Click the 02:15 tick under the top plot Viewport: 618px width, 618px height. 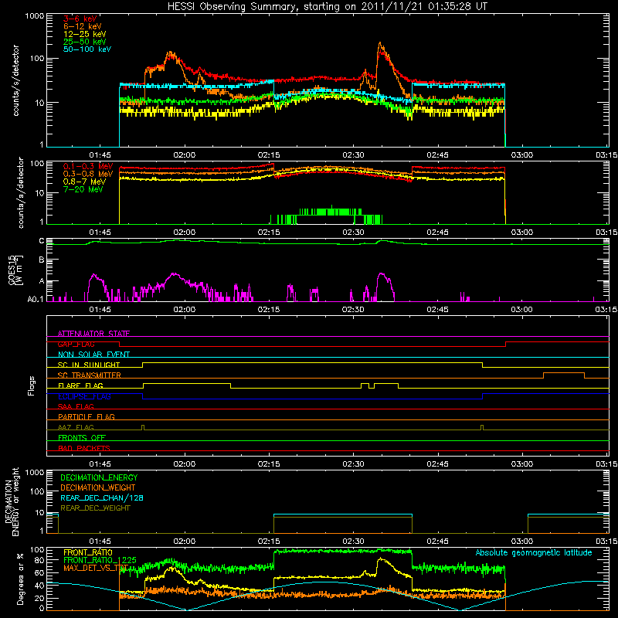[x=269, y=155]
